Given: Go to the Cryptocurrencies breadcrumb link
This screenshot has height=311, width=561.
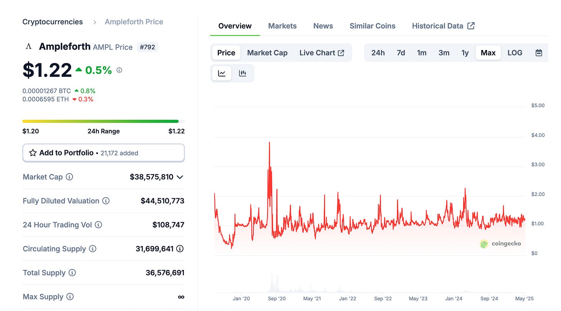Looking at the screenshot, I should tap(52, 22).
